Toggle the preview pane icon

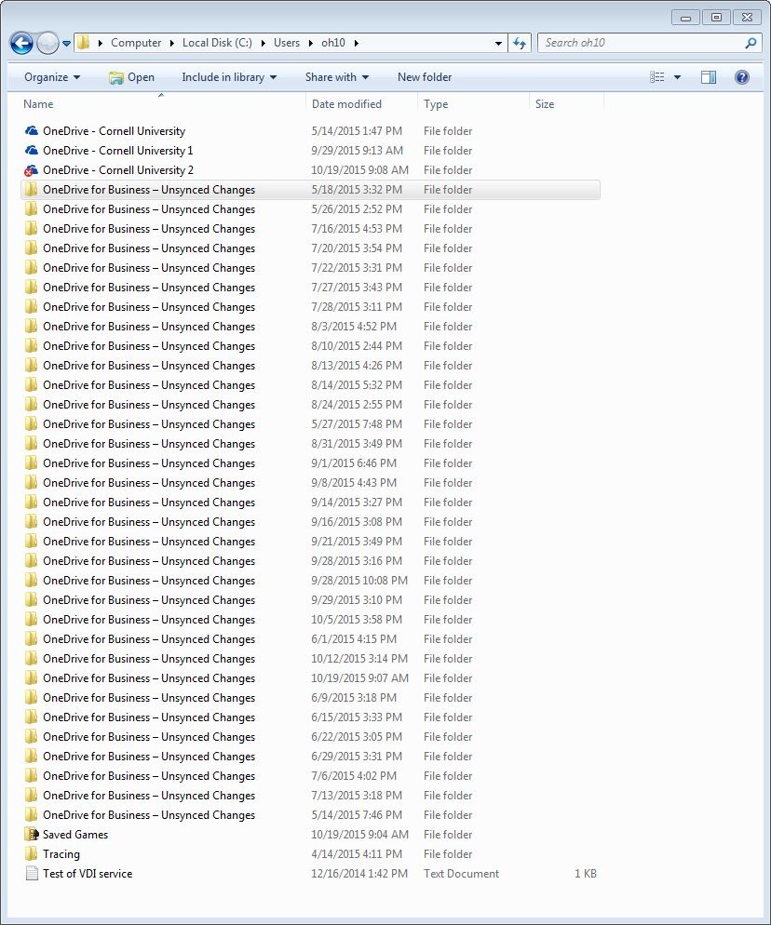click(709, 77)
